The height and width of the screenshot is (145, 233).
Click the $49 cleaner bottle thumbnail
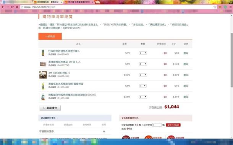tap(43, 86)
